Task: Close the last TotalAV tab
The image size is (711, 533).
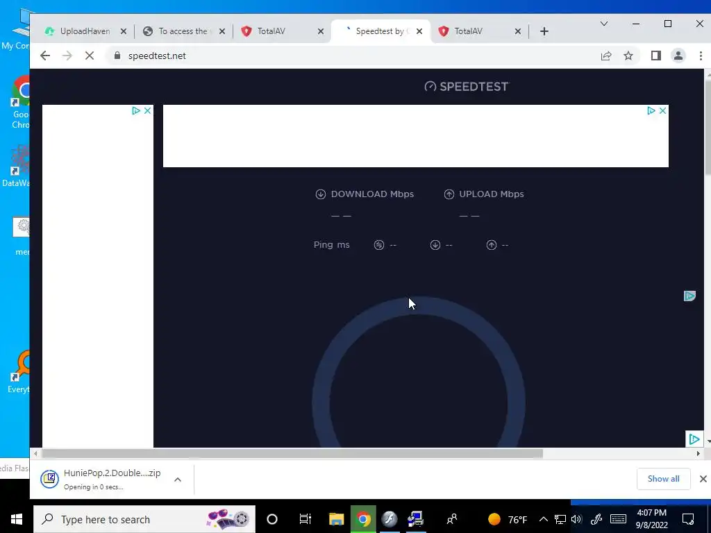Action: click(518, 31)
